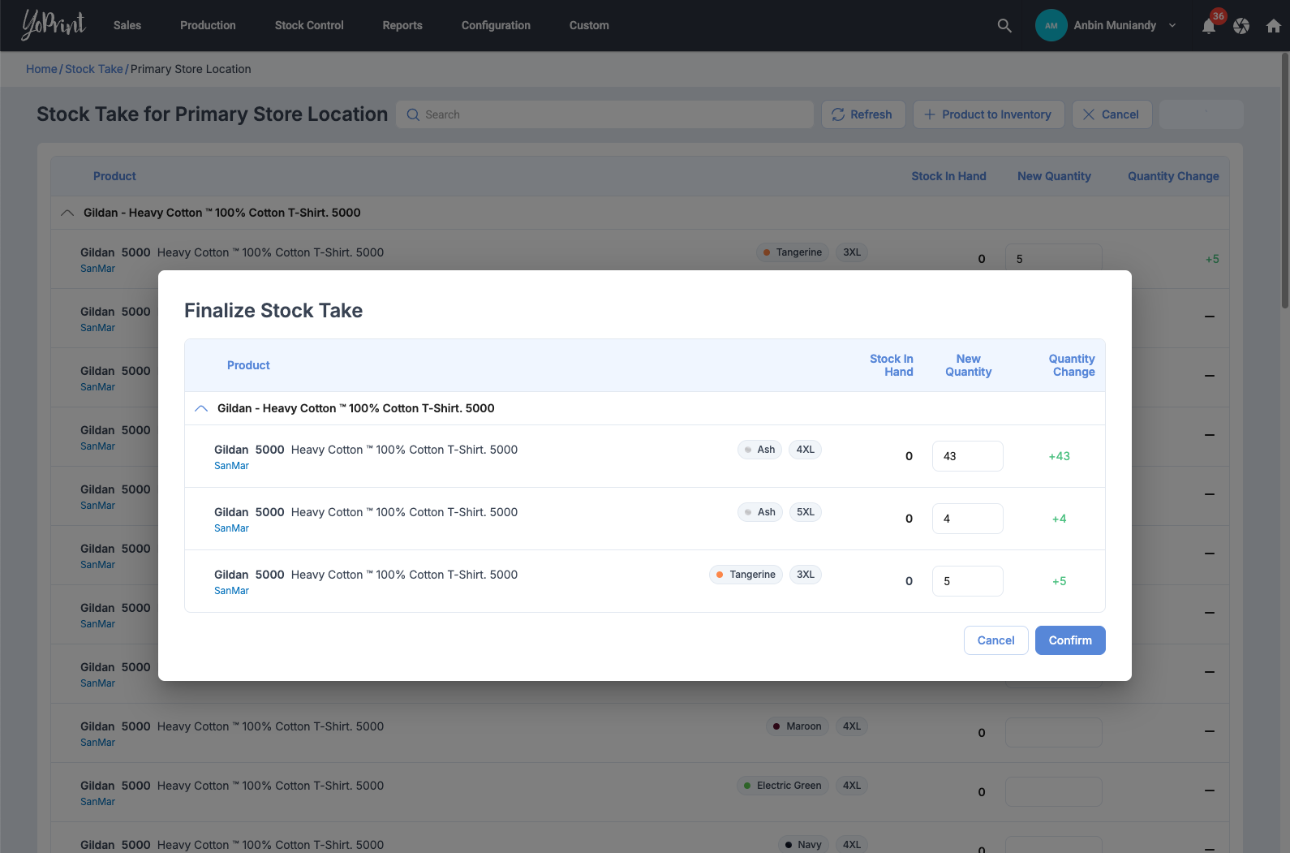Open the search magnifier in top bar

(1004, 26)
